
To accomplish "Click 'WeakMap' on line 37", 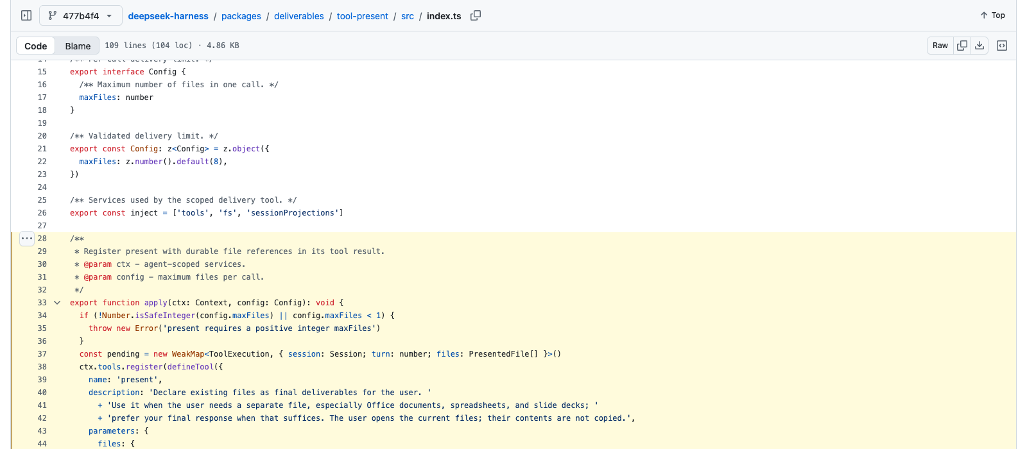I will pyautogui.click(x=188, y=354).
